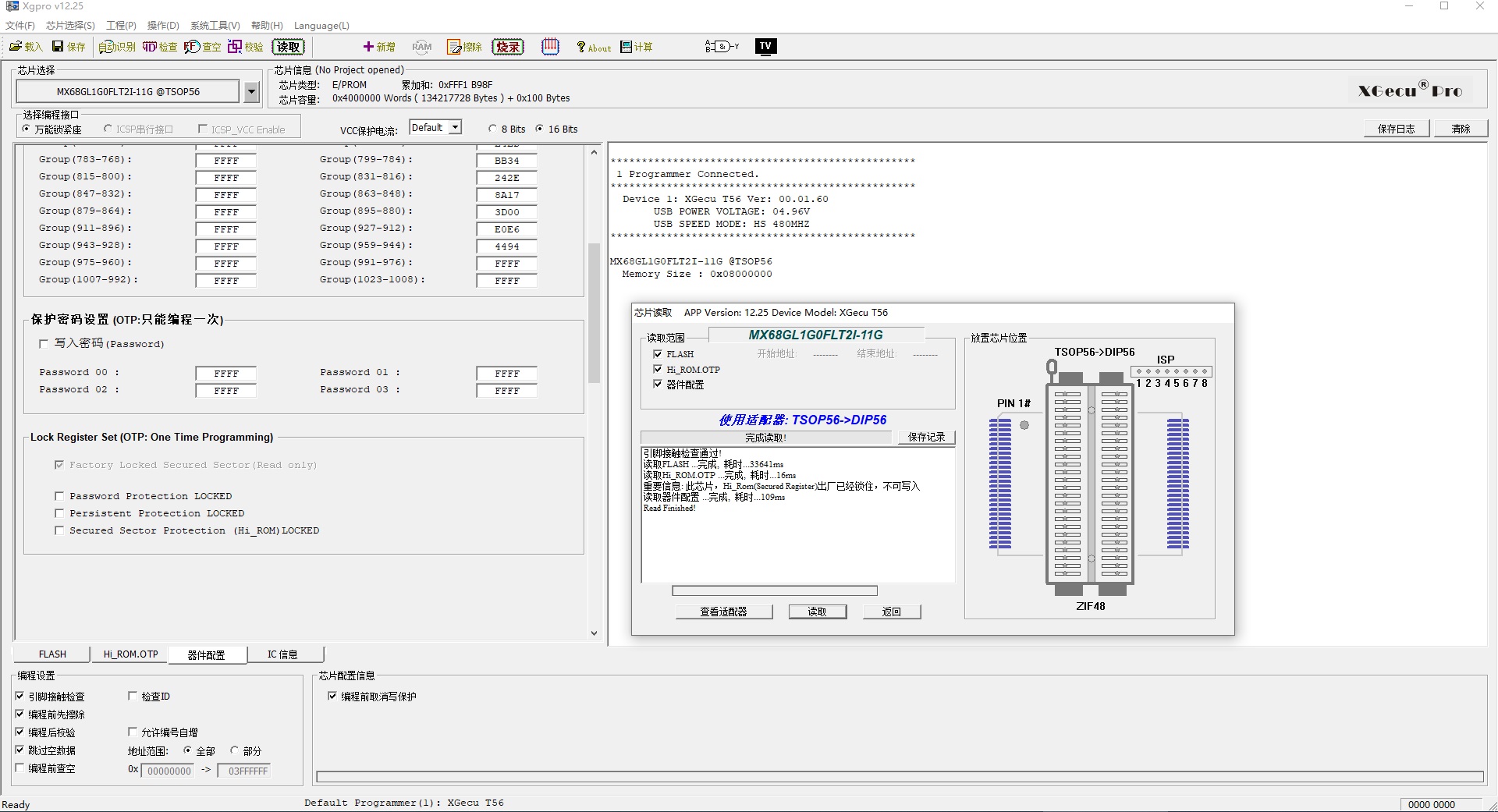Viewport: 1498px width, 812px height.
Task: Open the VCC protection current Default dropdown
Action: pos(456,128)
